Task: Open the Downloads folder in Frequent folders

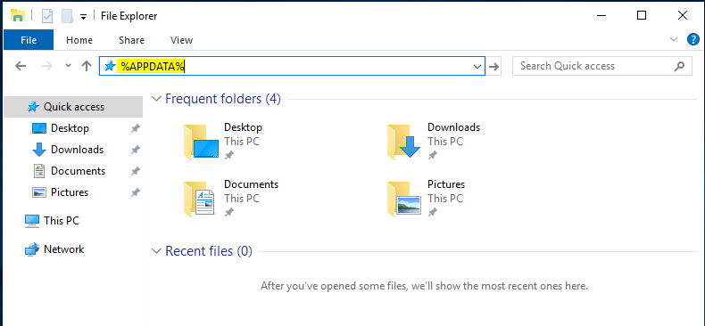Action: pos(434,142)
